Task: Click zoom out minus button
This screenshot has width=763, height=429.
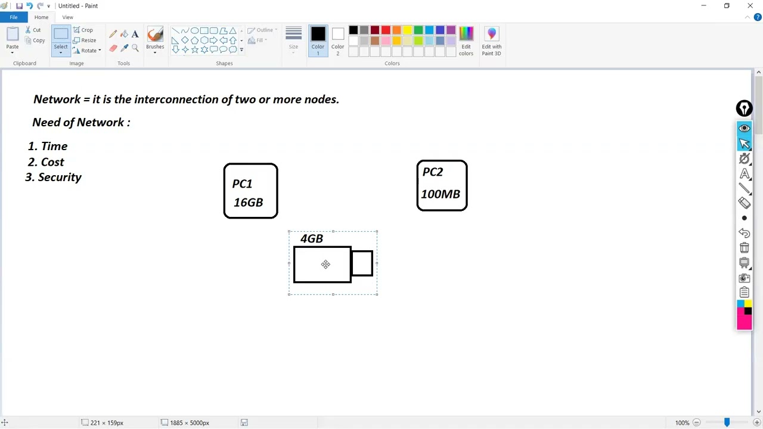Action: [696, 422]
